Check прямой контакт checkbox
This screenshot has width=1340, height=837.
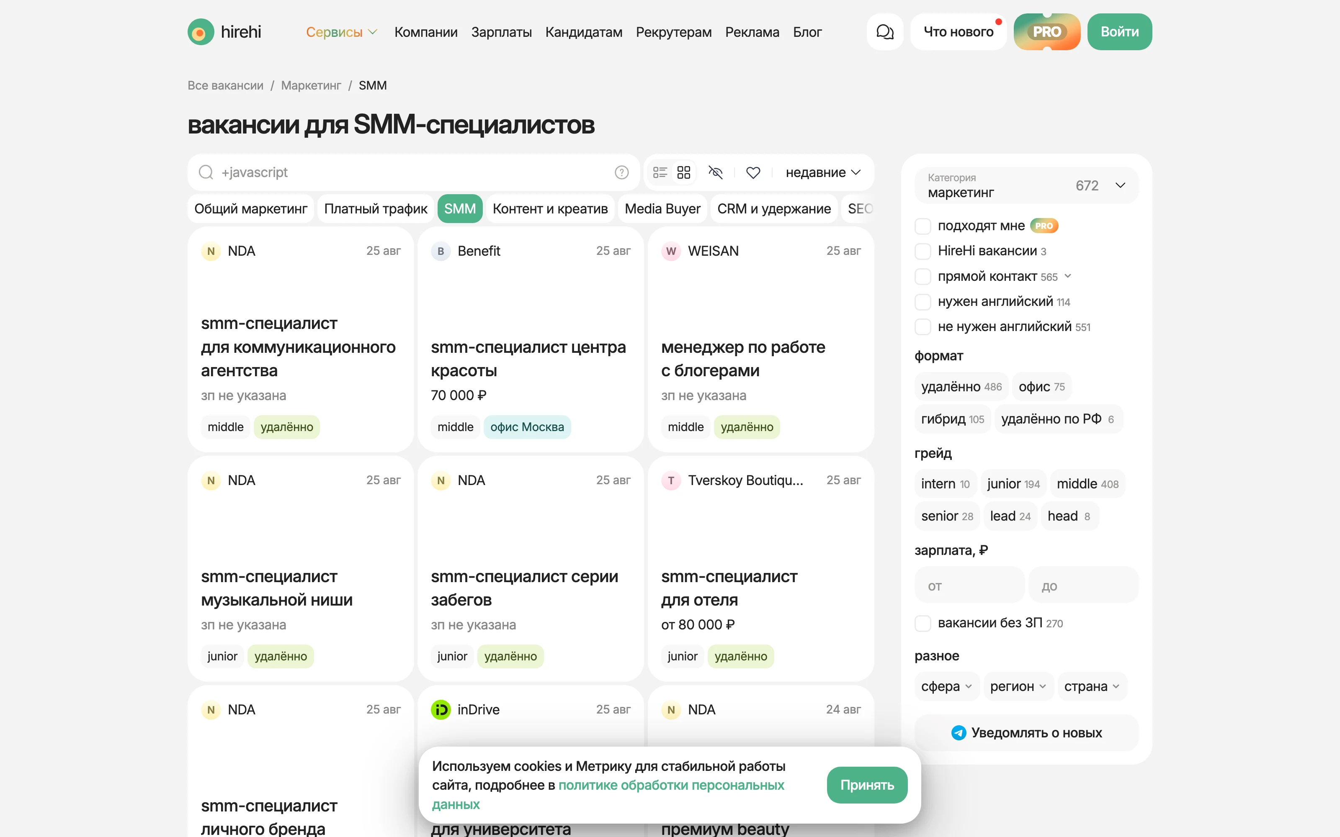click(x=923, y=276)
